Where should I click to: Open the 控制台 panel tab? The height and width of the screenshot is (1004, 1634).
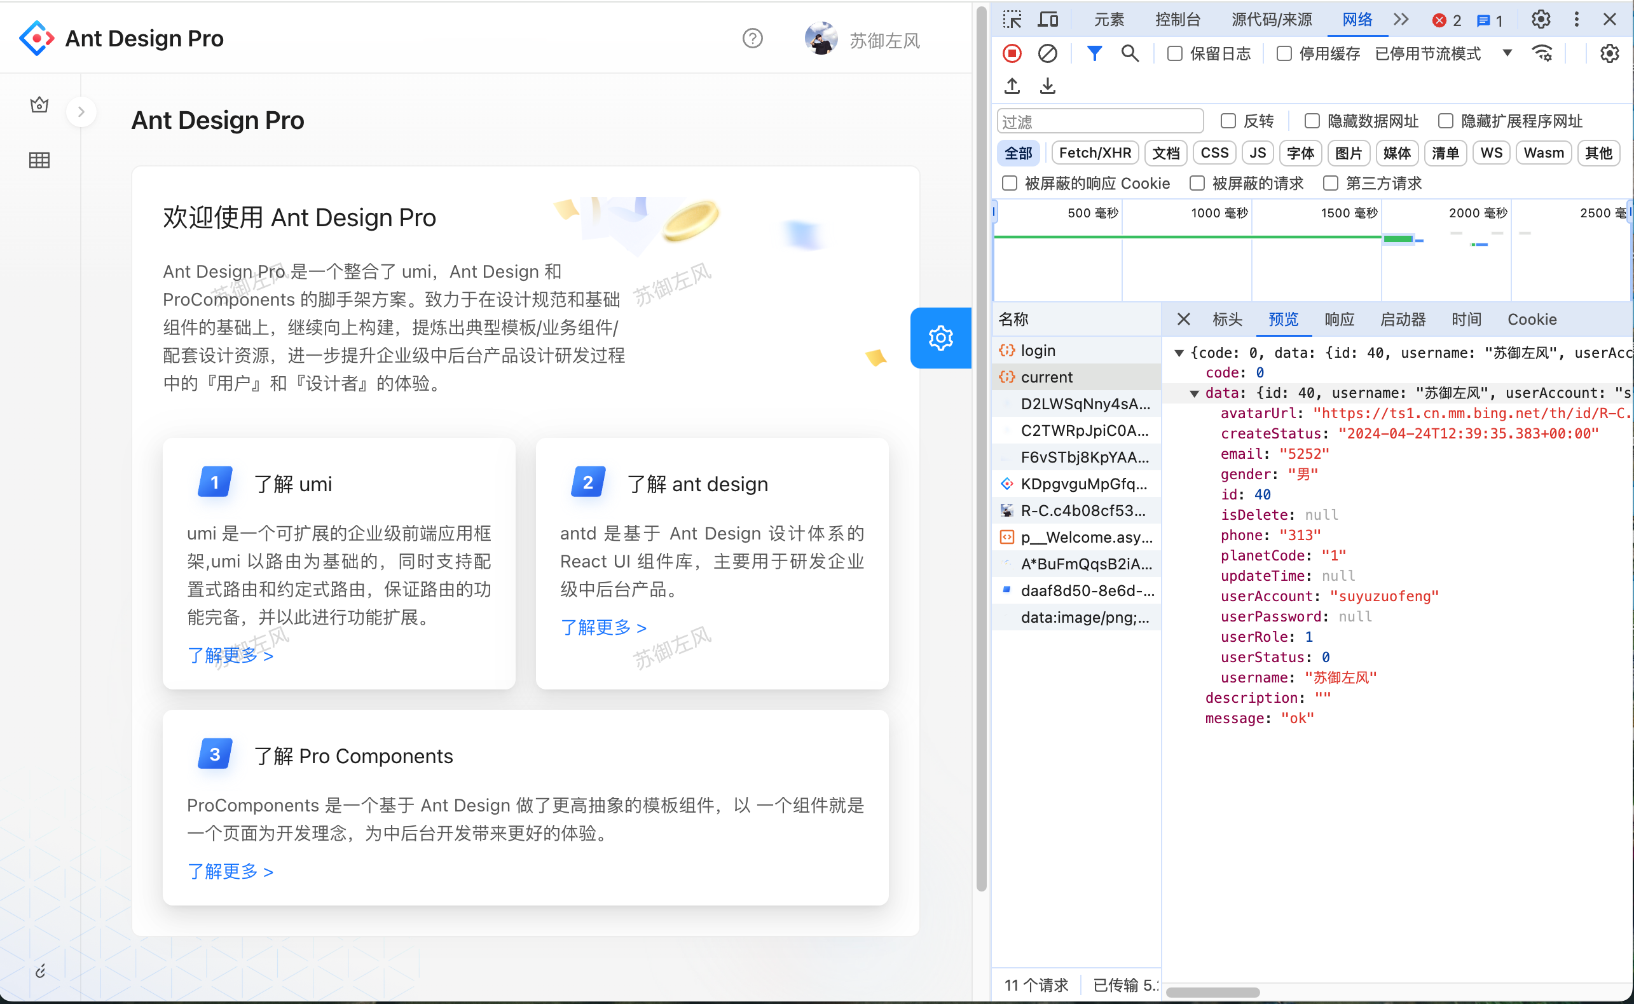[1177, 19]
